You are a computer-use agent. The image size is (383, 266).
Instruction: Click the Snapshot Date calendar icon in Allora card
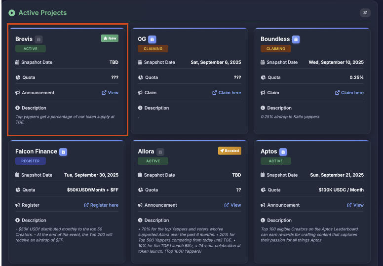140,175
